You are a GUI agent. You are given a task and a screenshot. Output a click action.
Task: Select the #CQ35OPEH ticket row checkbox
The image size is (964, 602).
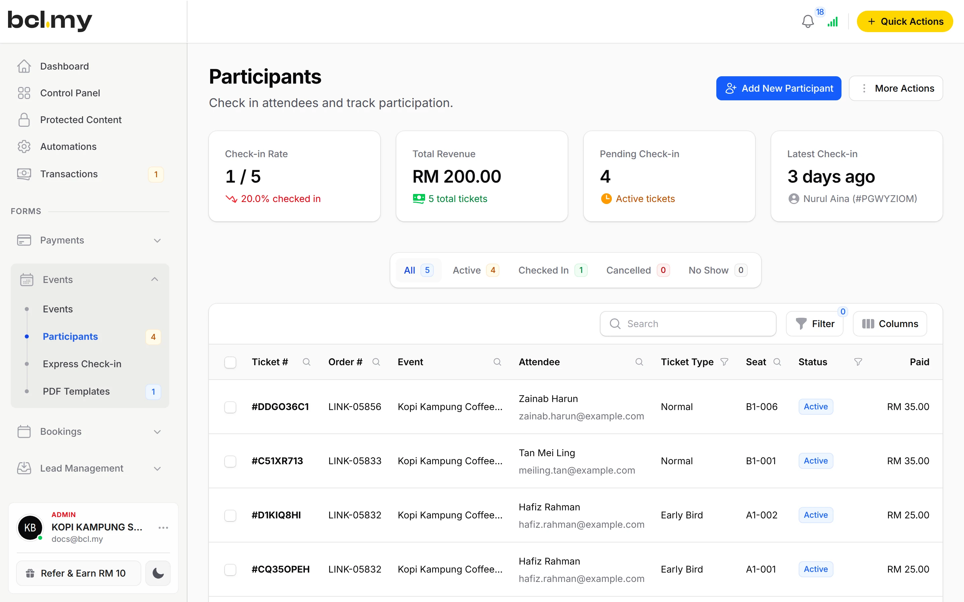230,569
